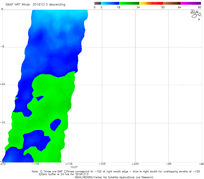This screenshot has width=204, height=179.
Task: Click the color bar label '34'
Action: coord(138,7)
